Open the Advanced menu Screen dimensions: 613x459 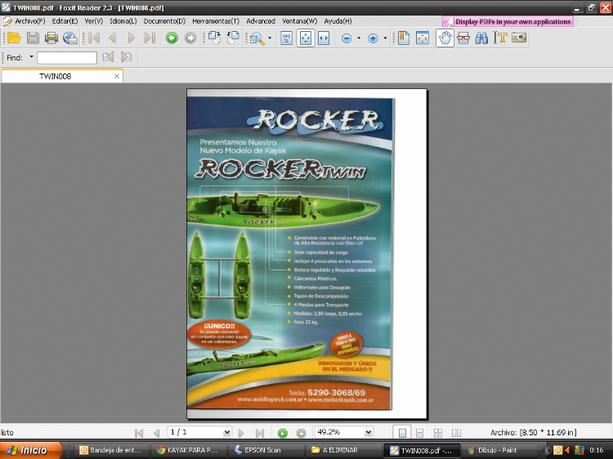[261, 21]
